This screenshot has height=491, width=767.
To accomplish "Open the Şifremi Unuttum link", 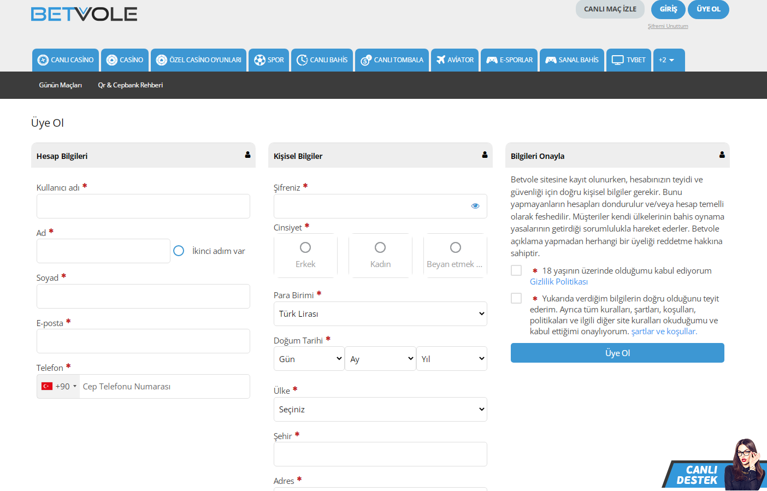I will coord(668,26).
